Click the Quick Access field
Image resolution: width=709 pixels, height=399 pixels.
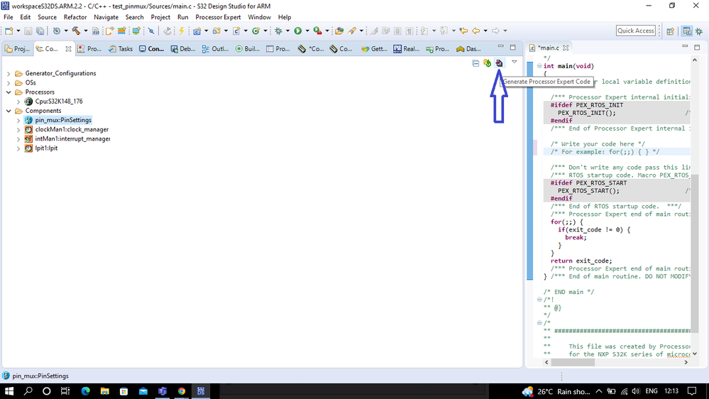click(x=636, y=31)
